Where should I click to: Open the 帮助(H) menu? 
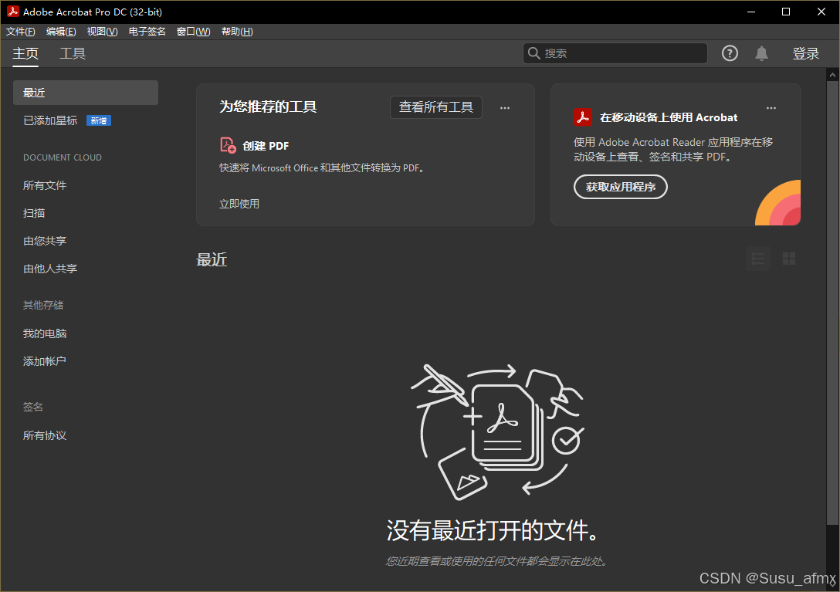tap(237, 32)
